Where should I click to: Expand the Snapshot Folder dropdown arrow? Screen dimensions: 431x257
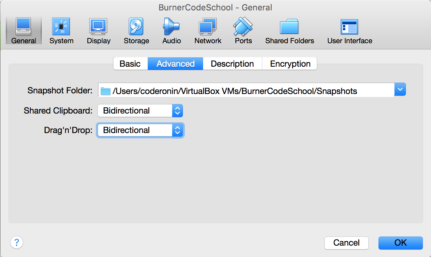tap(400, 89)
